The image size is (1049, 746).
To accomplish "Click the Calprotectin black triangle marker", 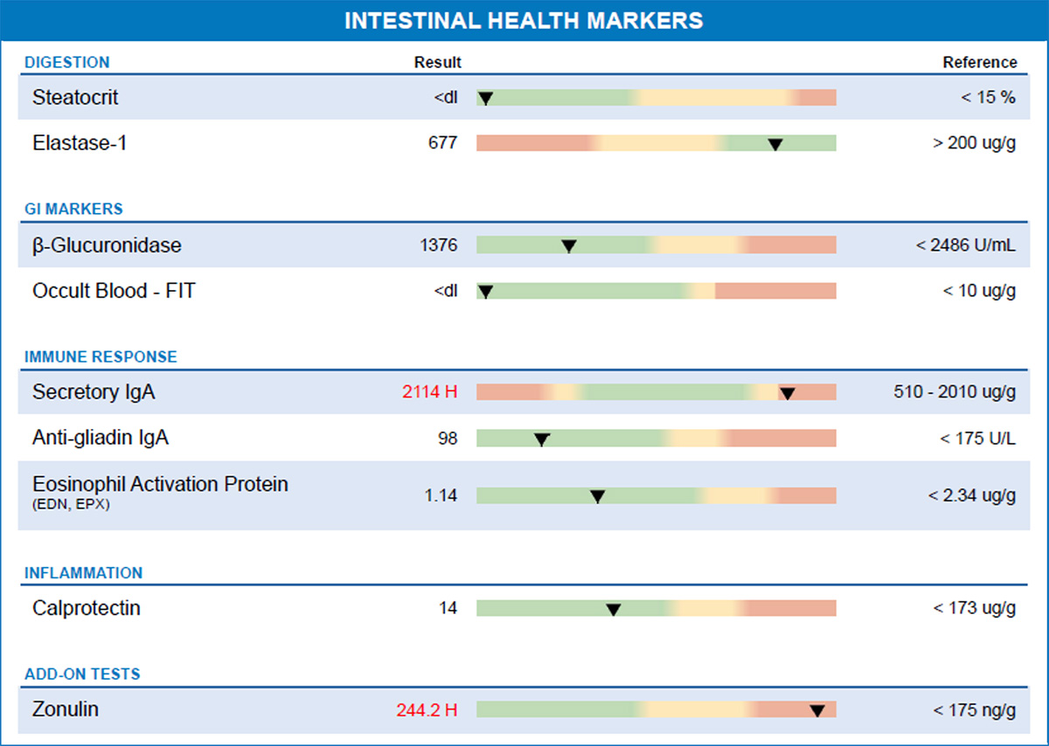I will tap(613, 609).
